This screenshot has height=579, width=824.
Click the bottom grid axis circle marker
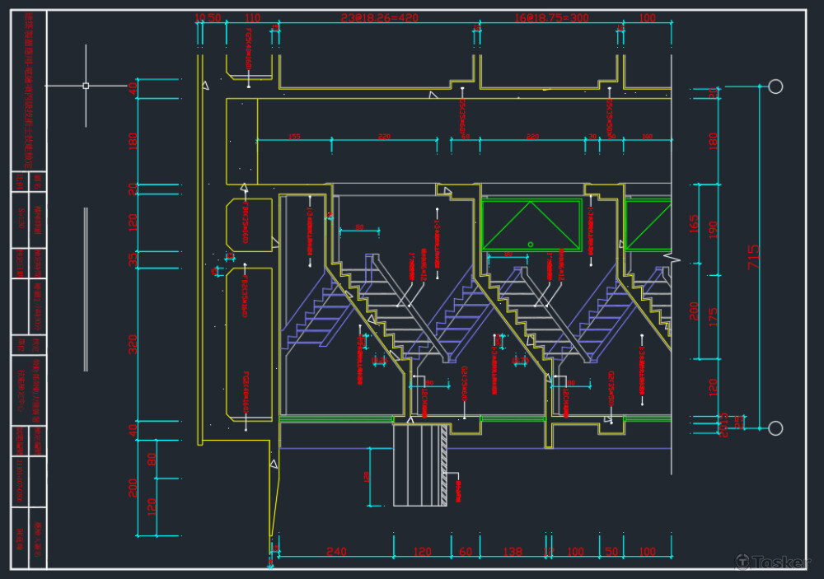[x=775, y=427]
